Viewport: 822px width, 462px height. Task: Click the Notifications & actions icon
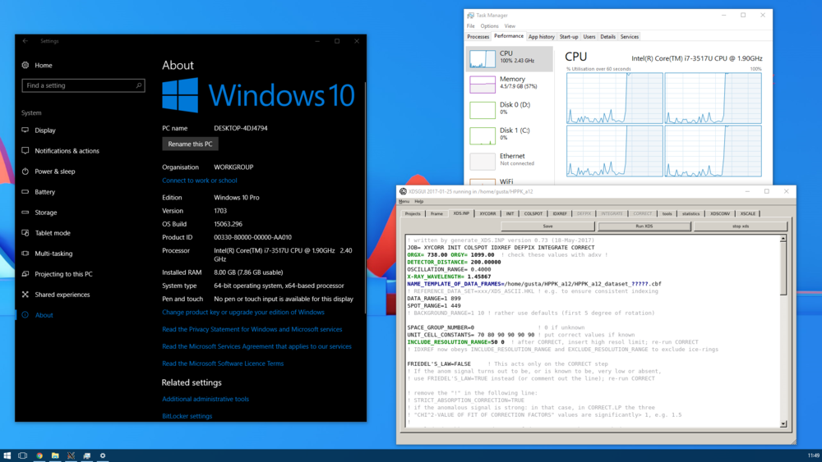[25, 151]
